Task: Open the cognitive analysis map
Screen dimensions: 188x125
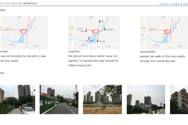Action: [x=94, y=33]
